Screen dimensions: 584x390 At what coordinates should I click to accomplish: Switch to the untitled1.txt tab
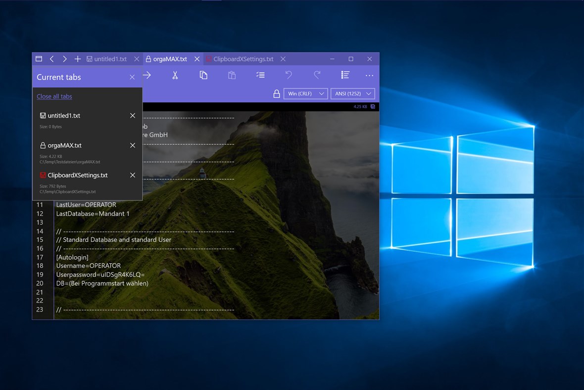pos(110,58)
